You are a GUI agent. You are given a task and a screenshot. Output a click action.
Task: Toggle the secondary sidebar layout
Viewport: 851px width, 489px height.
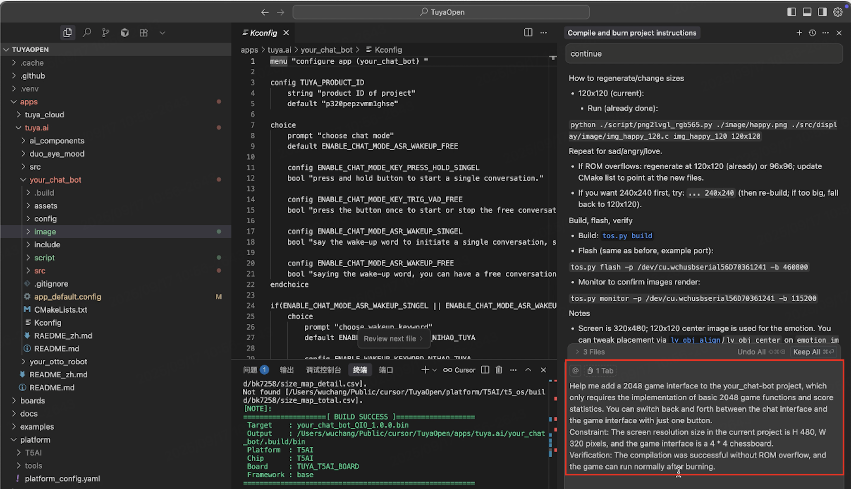(x=822, y=12)
